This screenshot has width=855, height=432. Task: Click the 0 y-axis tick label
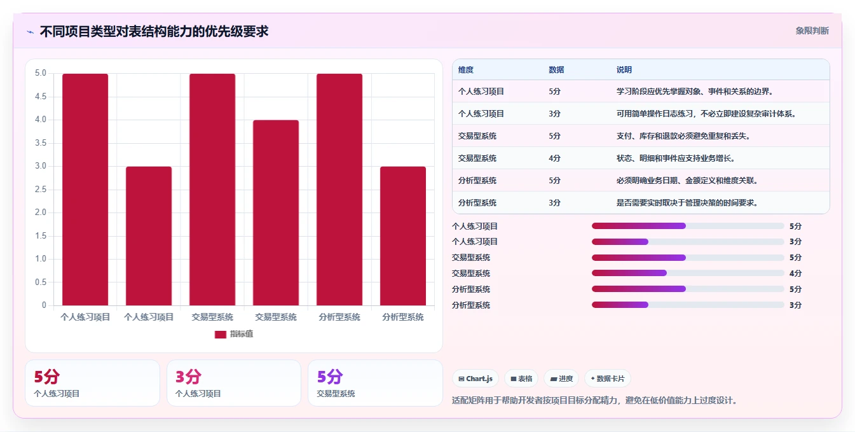[x=44, y=305]
